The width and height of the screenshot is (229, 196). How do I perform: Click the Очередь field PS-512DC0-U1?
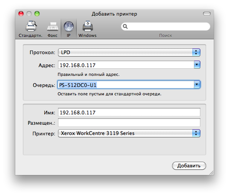tap(126, 85)
